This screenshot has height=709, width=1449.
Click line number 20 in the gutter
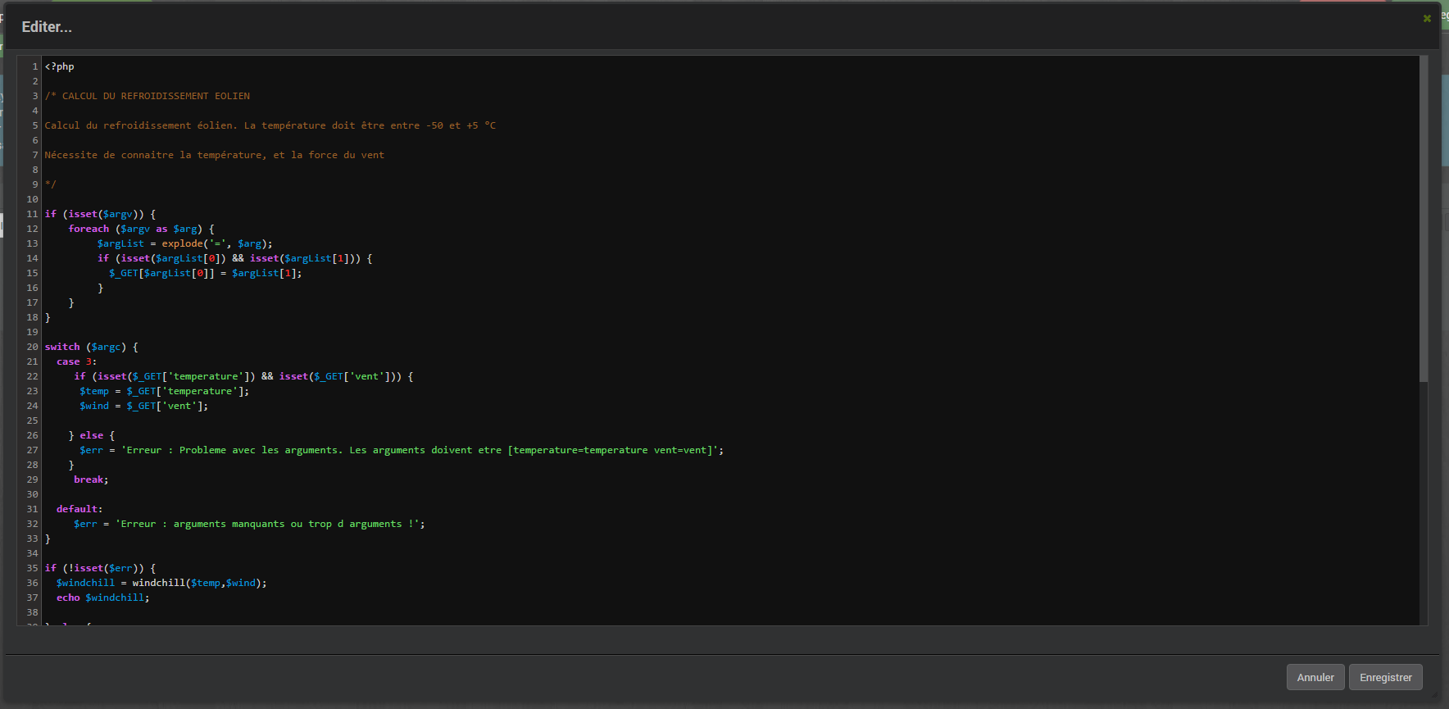32,347
